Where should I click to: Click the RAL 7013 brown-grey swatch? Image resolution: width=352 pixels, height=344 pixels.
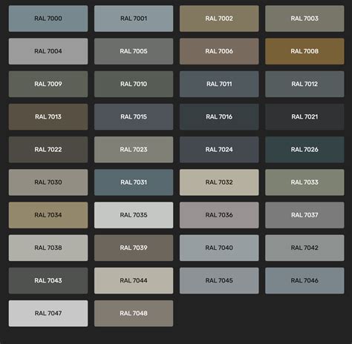coord(48,117)
